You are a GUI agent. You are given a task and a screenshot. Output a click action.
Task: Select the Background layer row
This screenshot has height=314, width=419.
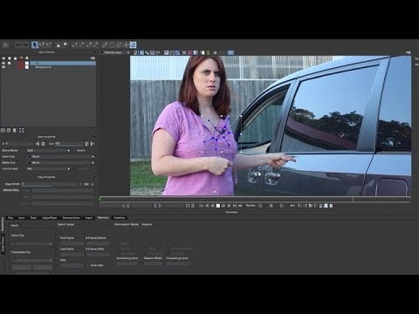63,67
